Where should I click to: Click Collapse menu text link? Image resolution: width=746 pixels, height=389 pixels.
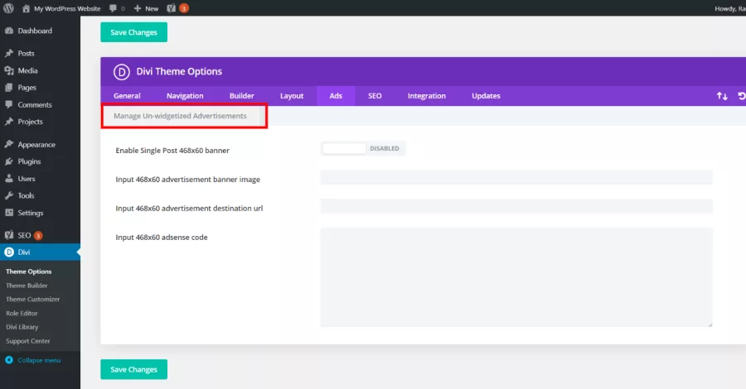(x=39, y=361)
